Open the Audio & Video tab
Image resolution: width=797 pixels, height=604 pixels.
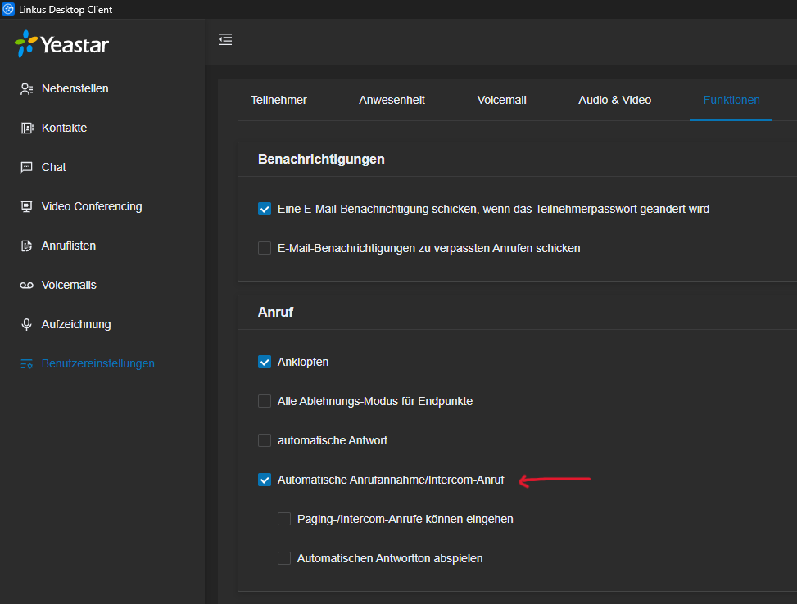click(614, 100)
